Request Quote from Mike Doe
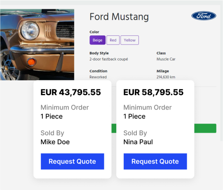 73,162
